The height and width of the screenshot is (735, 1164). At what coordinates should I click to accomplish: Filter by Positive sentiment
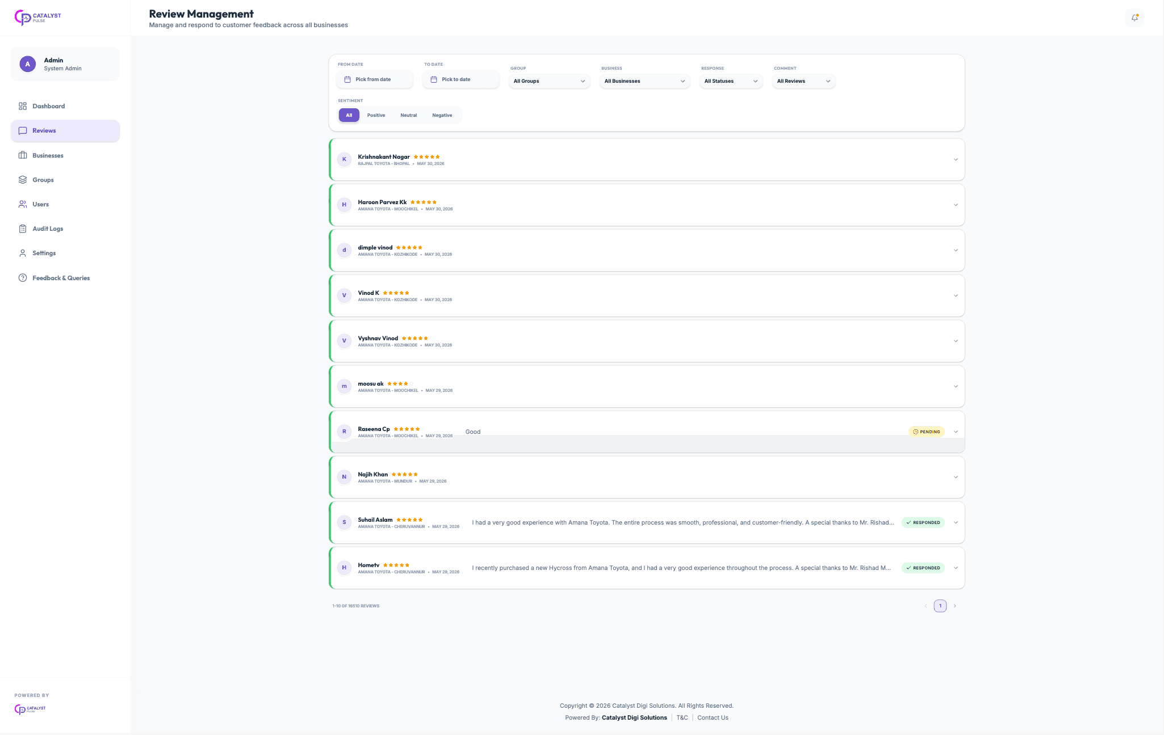pos(376,115)
